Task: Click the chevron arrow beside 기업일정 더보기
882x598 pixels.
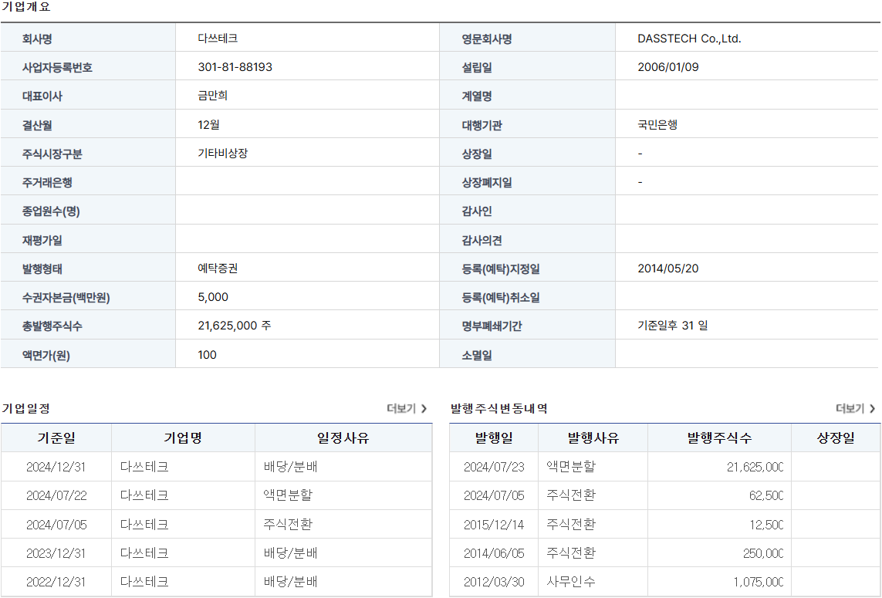Action: [x=424, y=408]
